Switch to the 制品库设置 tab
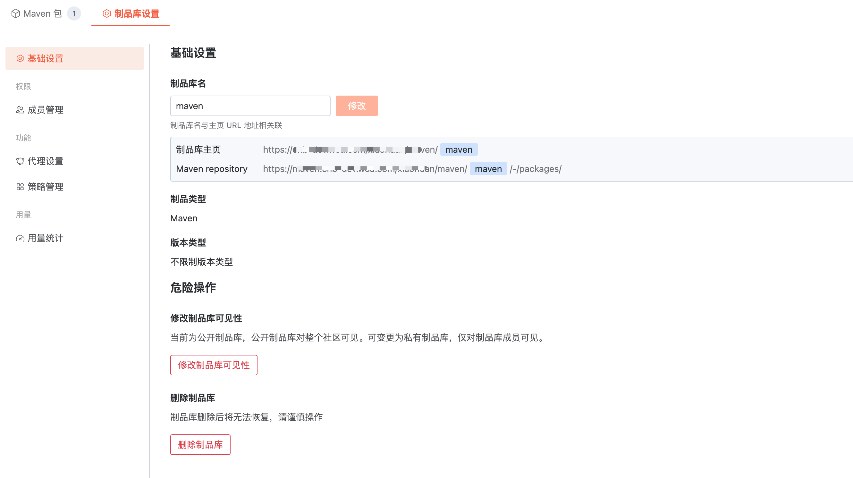 click(137, 13)
